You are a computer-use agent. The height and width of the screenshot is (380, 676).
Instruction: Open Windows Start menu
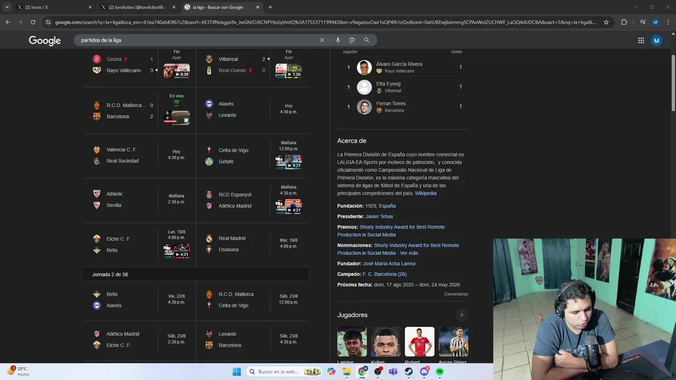pos(237,372)
